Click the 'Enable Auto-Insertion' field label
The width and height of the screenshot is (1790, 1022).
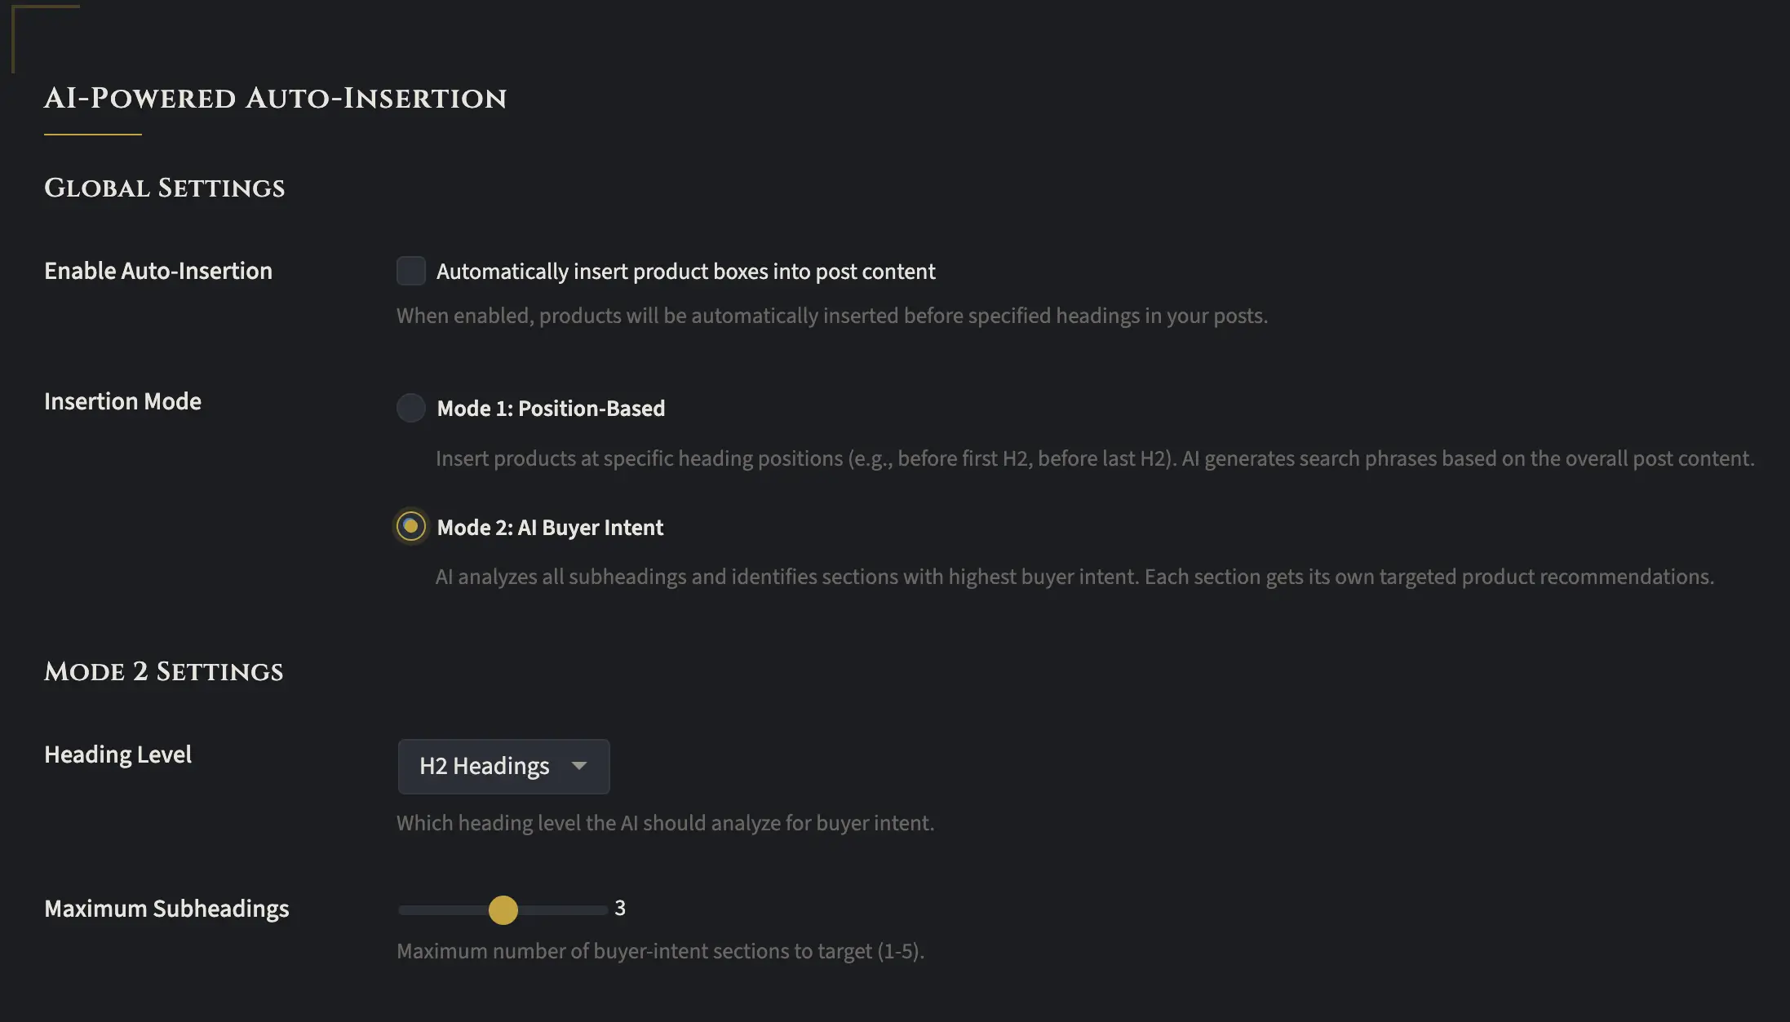click(x=158, y=271)
